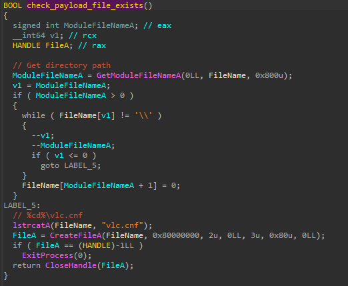Select the lstrcatA function call

pyautogui.click(x=31, y=225)
